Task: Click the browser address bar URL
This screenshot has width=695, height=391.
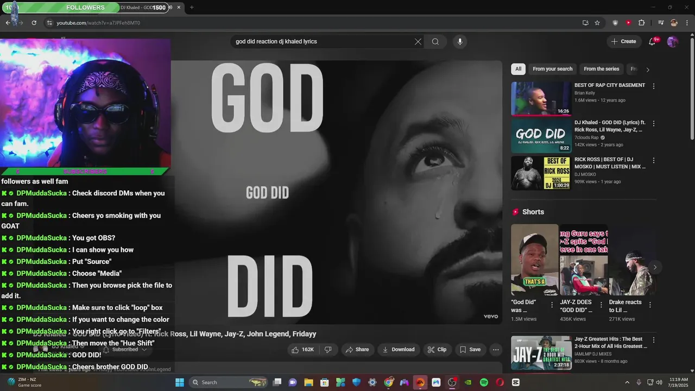Action: point(98,23)
